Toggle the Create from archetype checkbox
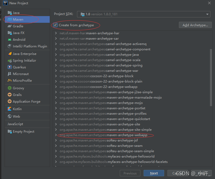The image size is (215, 179). 55,25
